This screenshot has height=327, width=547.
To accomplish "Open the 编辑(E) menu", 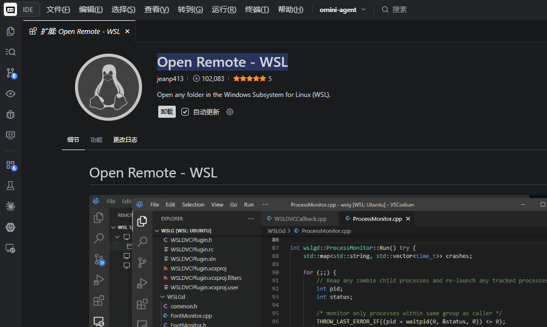I will coord(91,9).
